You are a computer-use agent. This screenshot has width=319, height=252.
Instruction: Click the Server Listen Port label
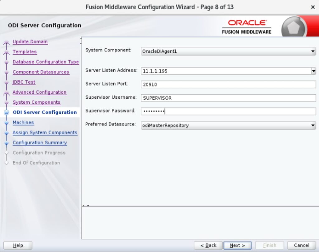tap(107, 84)
